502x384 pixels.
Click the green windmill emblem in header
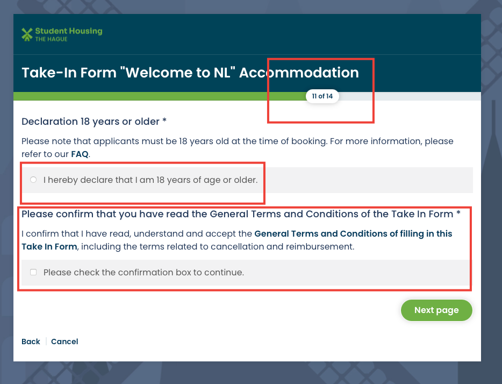(x=26, y=34)
